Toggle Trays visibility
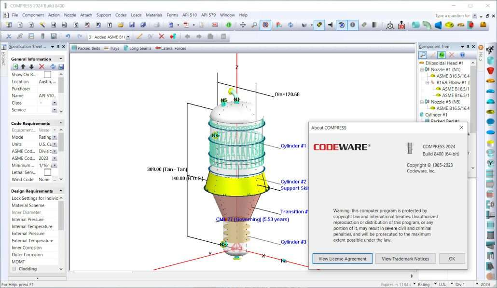Viewport: 497px width, 288px height. 111,48
